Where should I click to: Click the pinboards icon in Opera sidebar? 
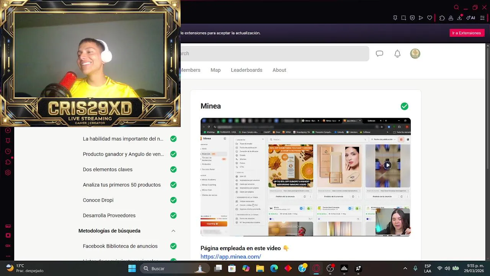click(x=8, y=141)
